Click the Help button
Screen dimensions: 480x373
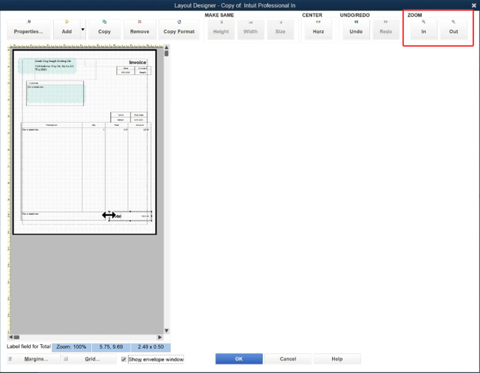(x=337, y=358)
